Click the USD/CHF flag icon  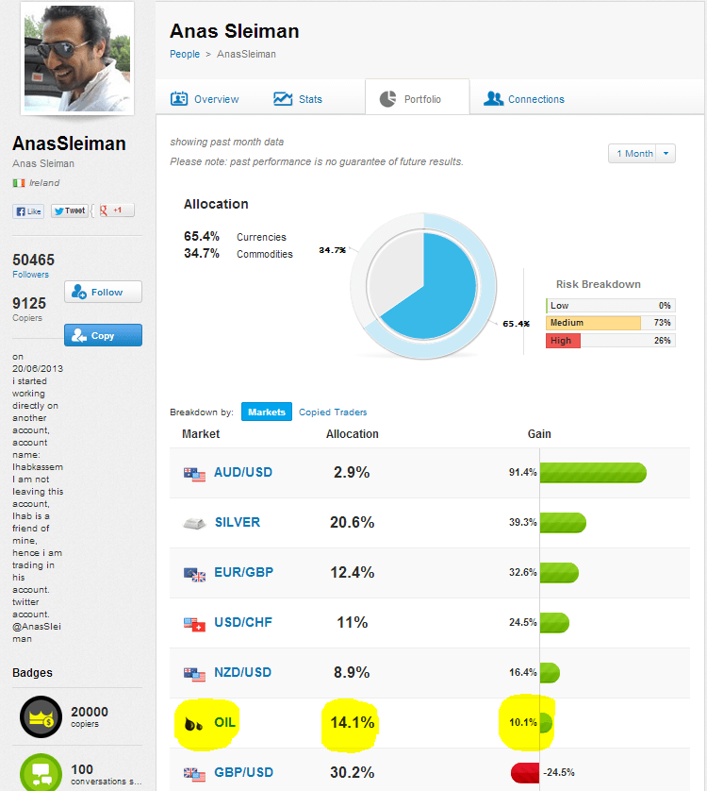(x=194, y=625)
